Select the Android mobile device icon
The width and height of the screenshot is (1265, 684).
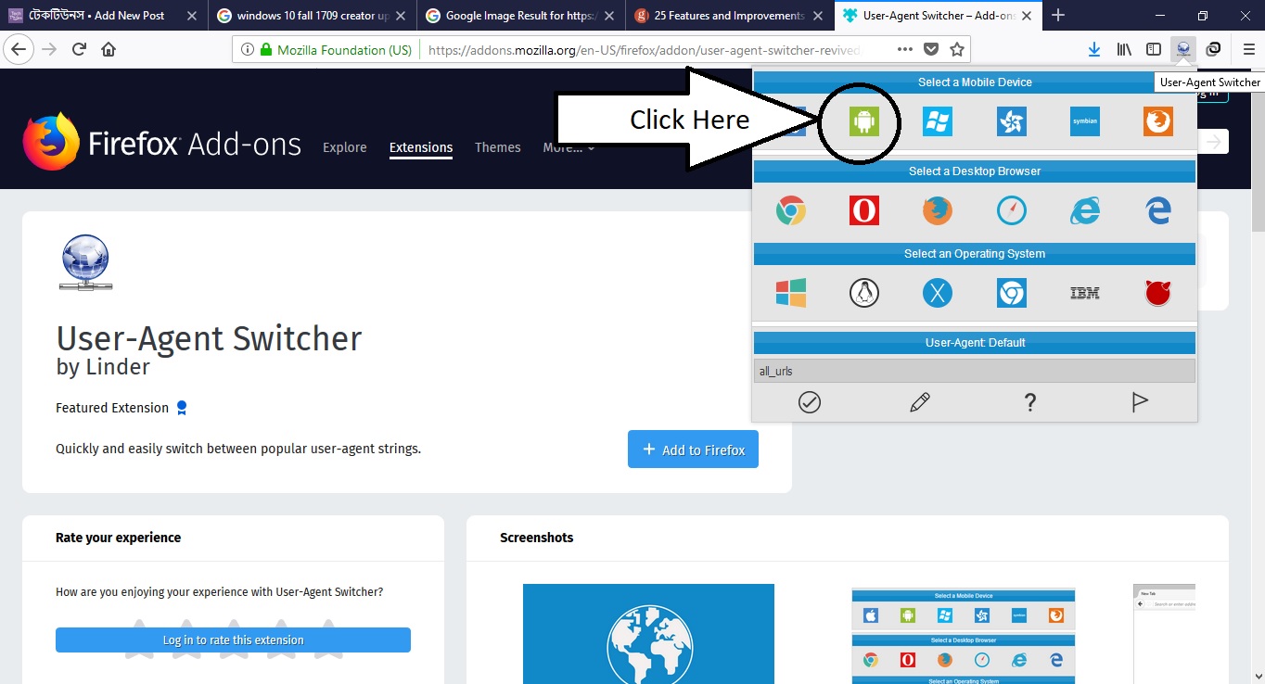[x=863, y=121]
